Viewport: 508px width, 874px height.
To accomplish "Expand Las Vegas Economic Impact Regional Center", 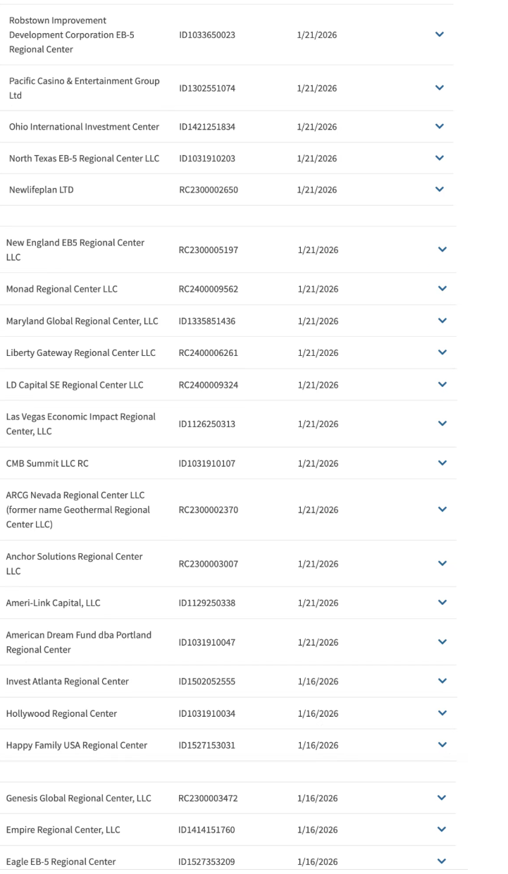I will (x=442, y=424).
